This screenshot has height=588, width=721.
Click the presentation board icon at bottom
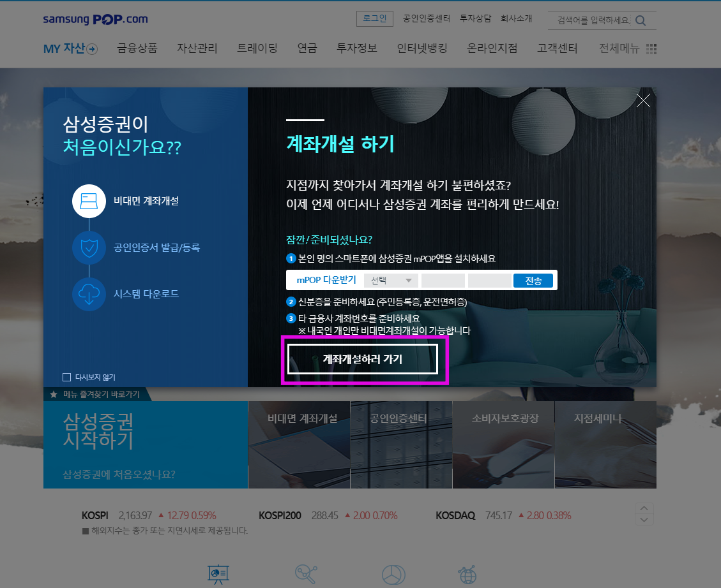[218, 574]
